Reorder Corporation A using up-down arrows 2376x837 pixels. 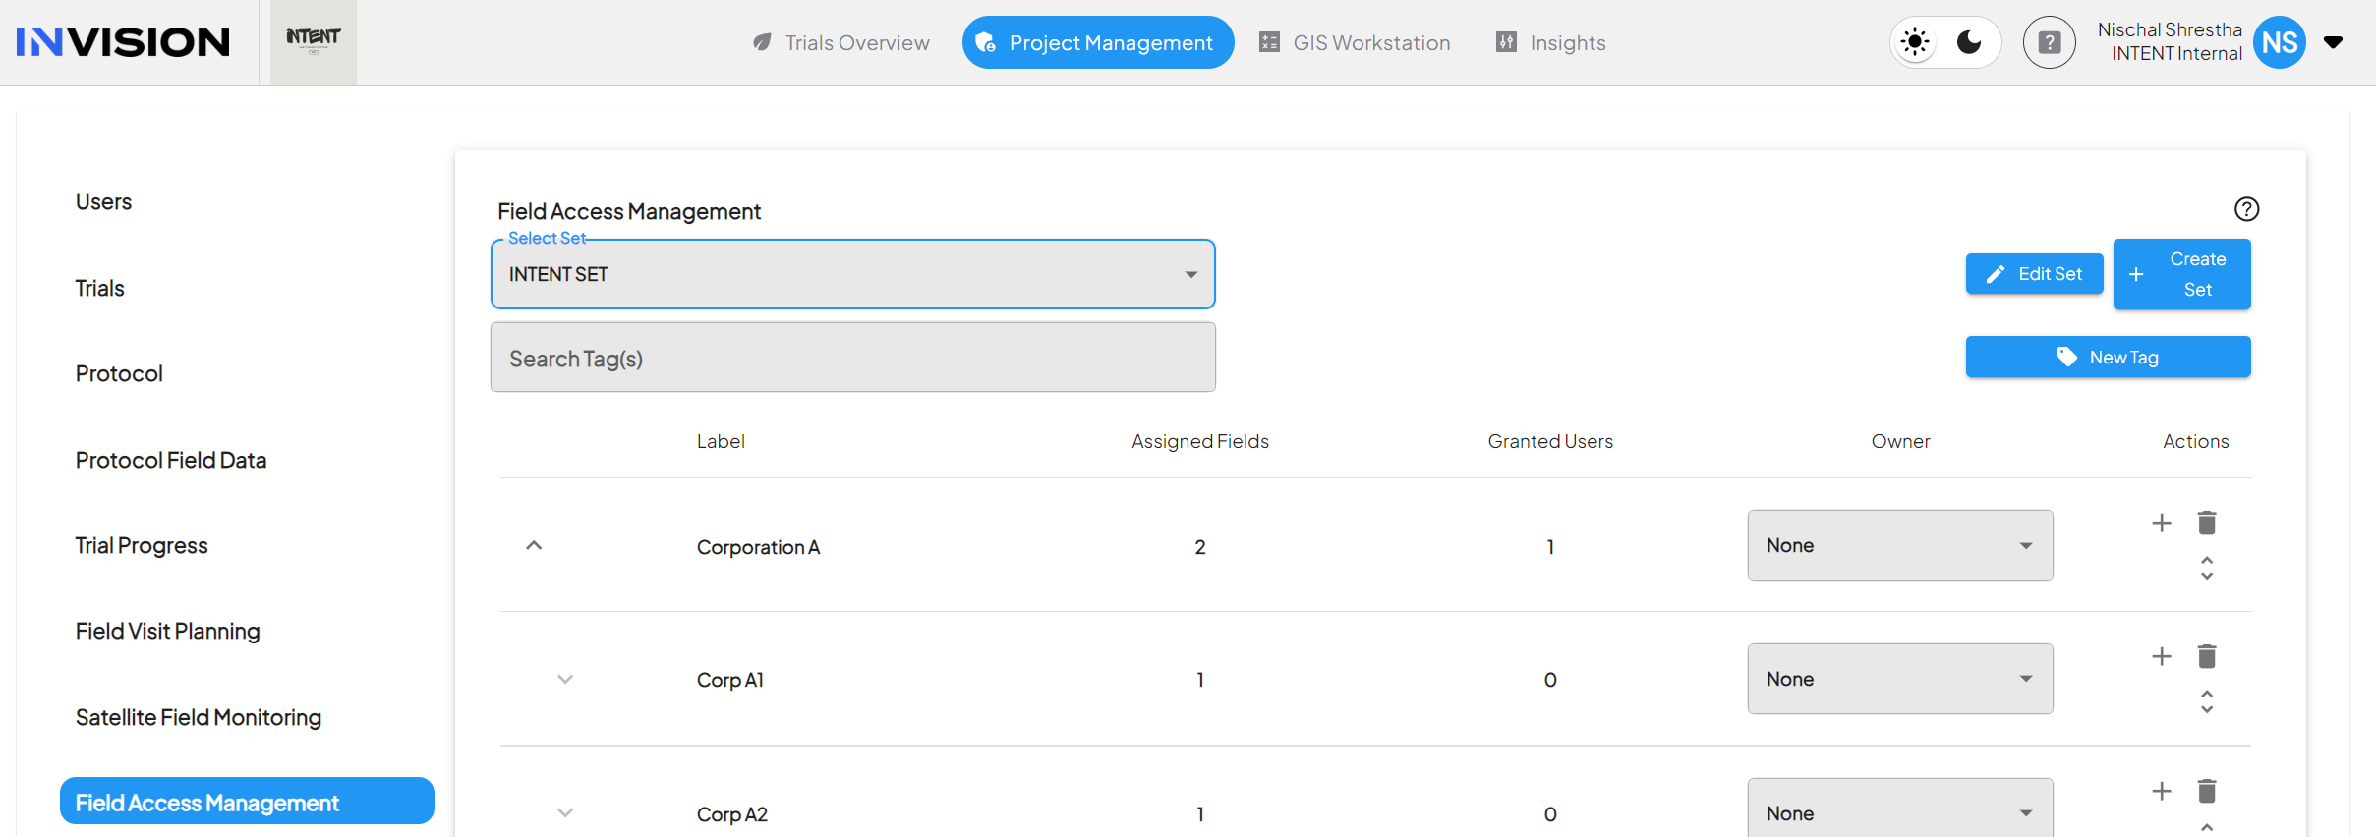[x=2207, y=568]
